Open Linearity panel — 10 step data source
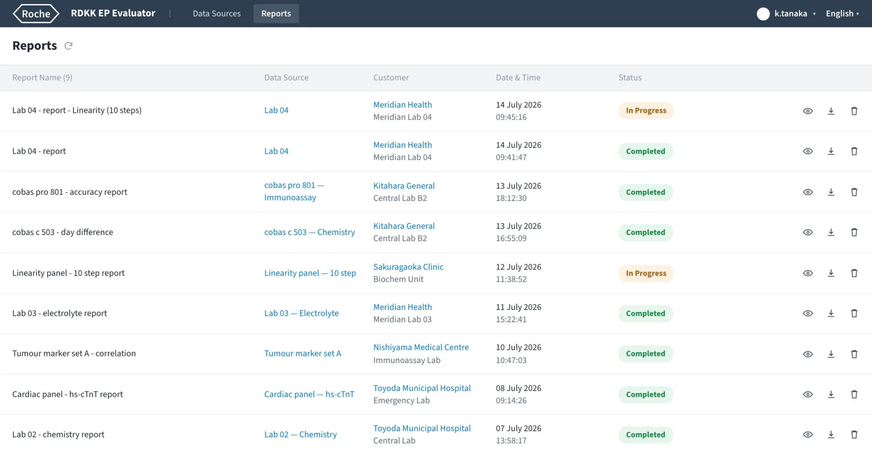This screenshot has height=449, width=872. click(x=310, y=273)
